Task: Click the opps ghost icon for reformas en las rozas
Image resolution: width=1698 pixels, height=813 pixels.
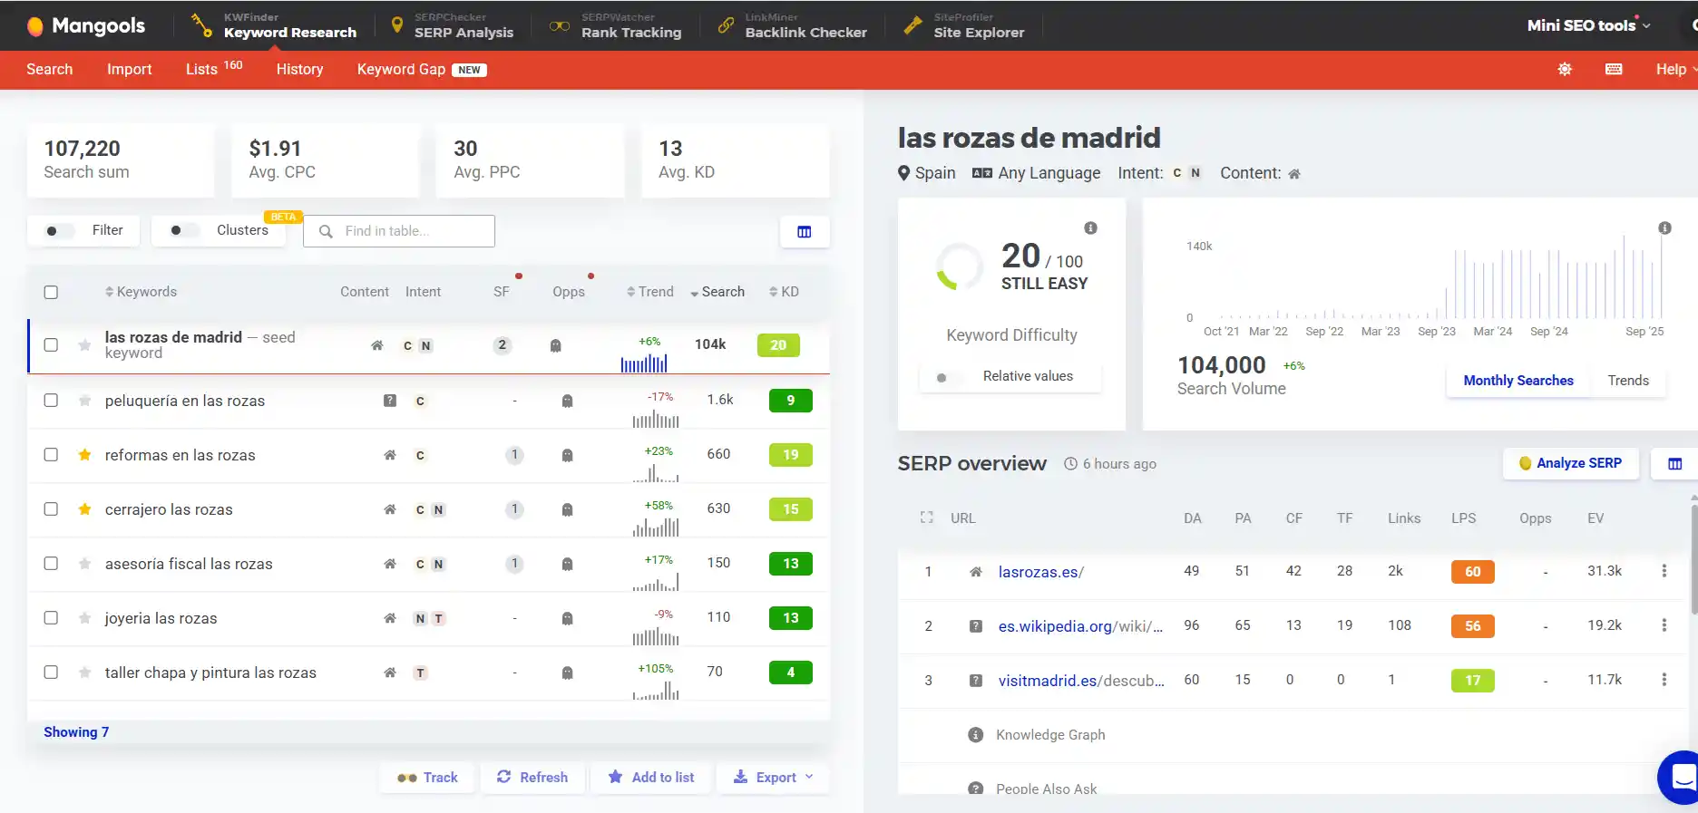Action: (x=567, y=455)
